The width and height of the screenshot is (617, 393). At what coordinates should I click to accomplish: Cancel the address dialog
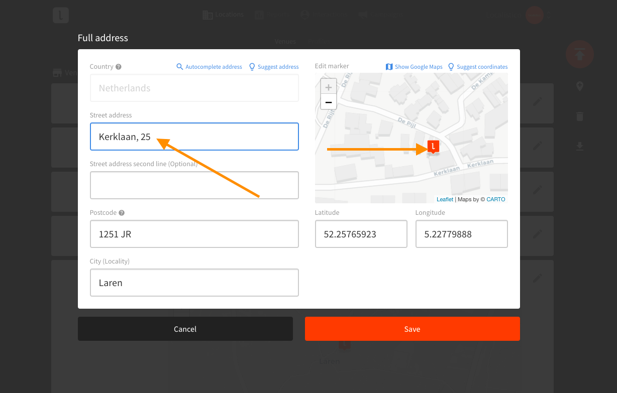pyautogui.click(x=185, y=329)
